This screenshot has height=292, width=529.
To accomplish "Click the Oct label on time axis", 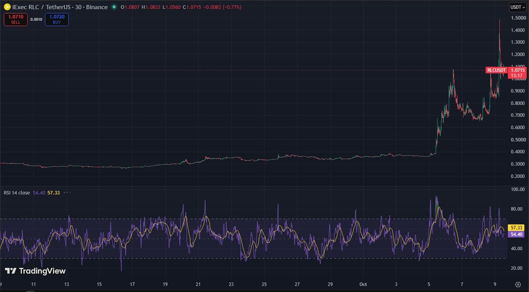I will 364,284.
